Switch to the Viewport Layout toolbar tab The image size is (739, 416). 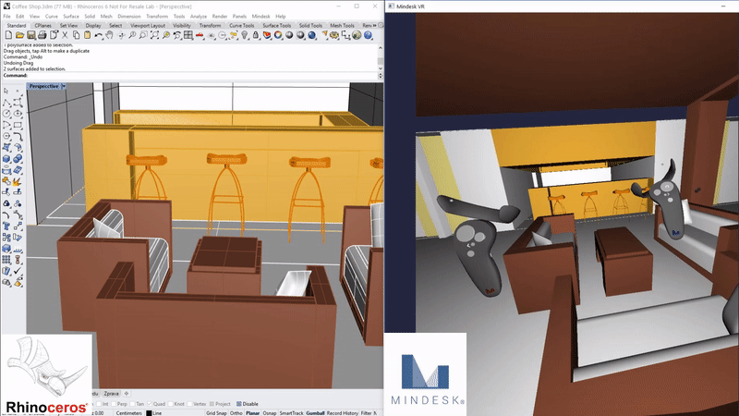click(x=148, y=26)
